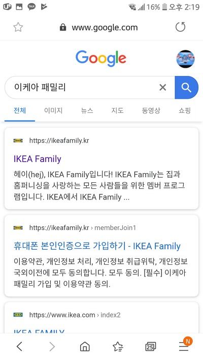Select the 지도 tab
203x360 pixels.
point(117,111)
